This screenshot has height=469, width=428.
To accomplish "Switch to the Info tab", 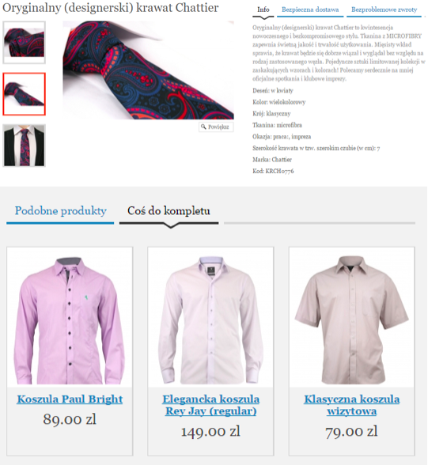I will (x=263, y=9).
